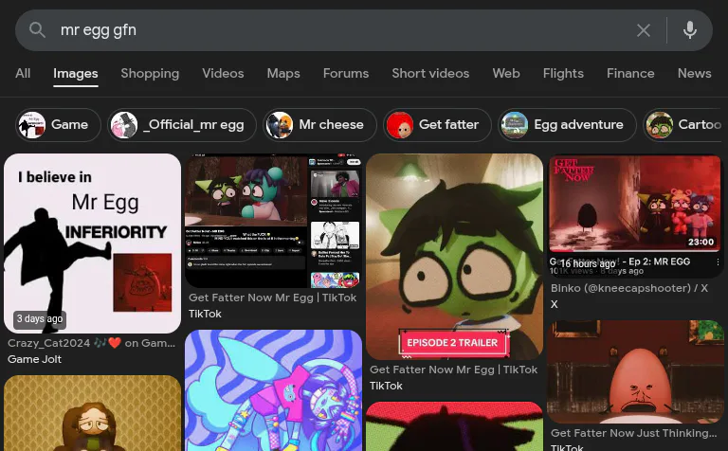Click the X source label below Binko

pyautogui.click(x=554, y=304)
